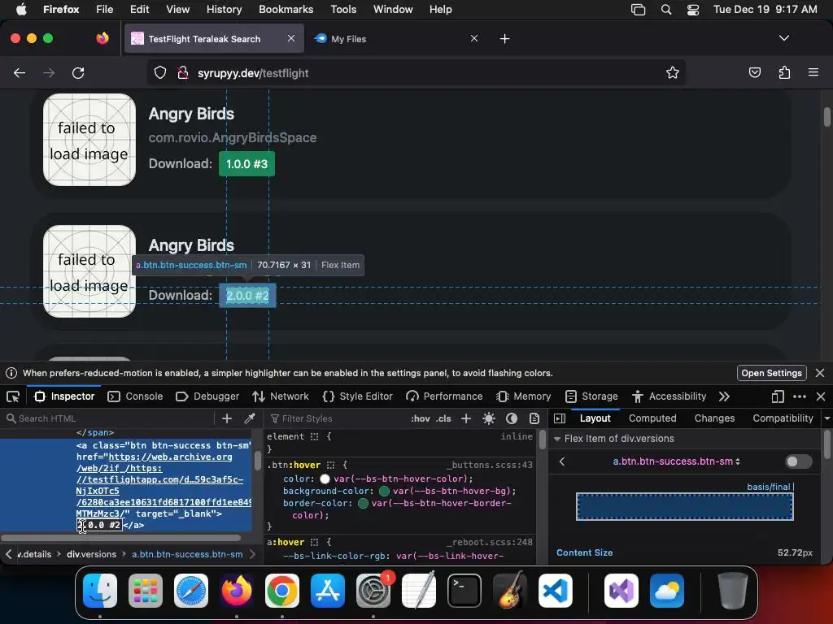Click the _reboot.scss:248 source link
The image size is (833, 624).
pos(489,542)
